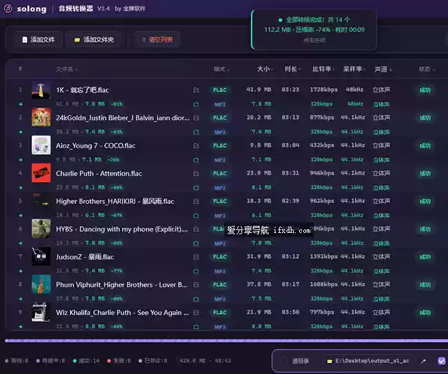Open source folder of Phum Viphurit Lover Boy track
Viewport: 448px width, 374px height.
[x=196, y=284]
